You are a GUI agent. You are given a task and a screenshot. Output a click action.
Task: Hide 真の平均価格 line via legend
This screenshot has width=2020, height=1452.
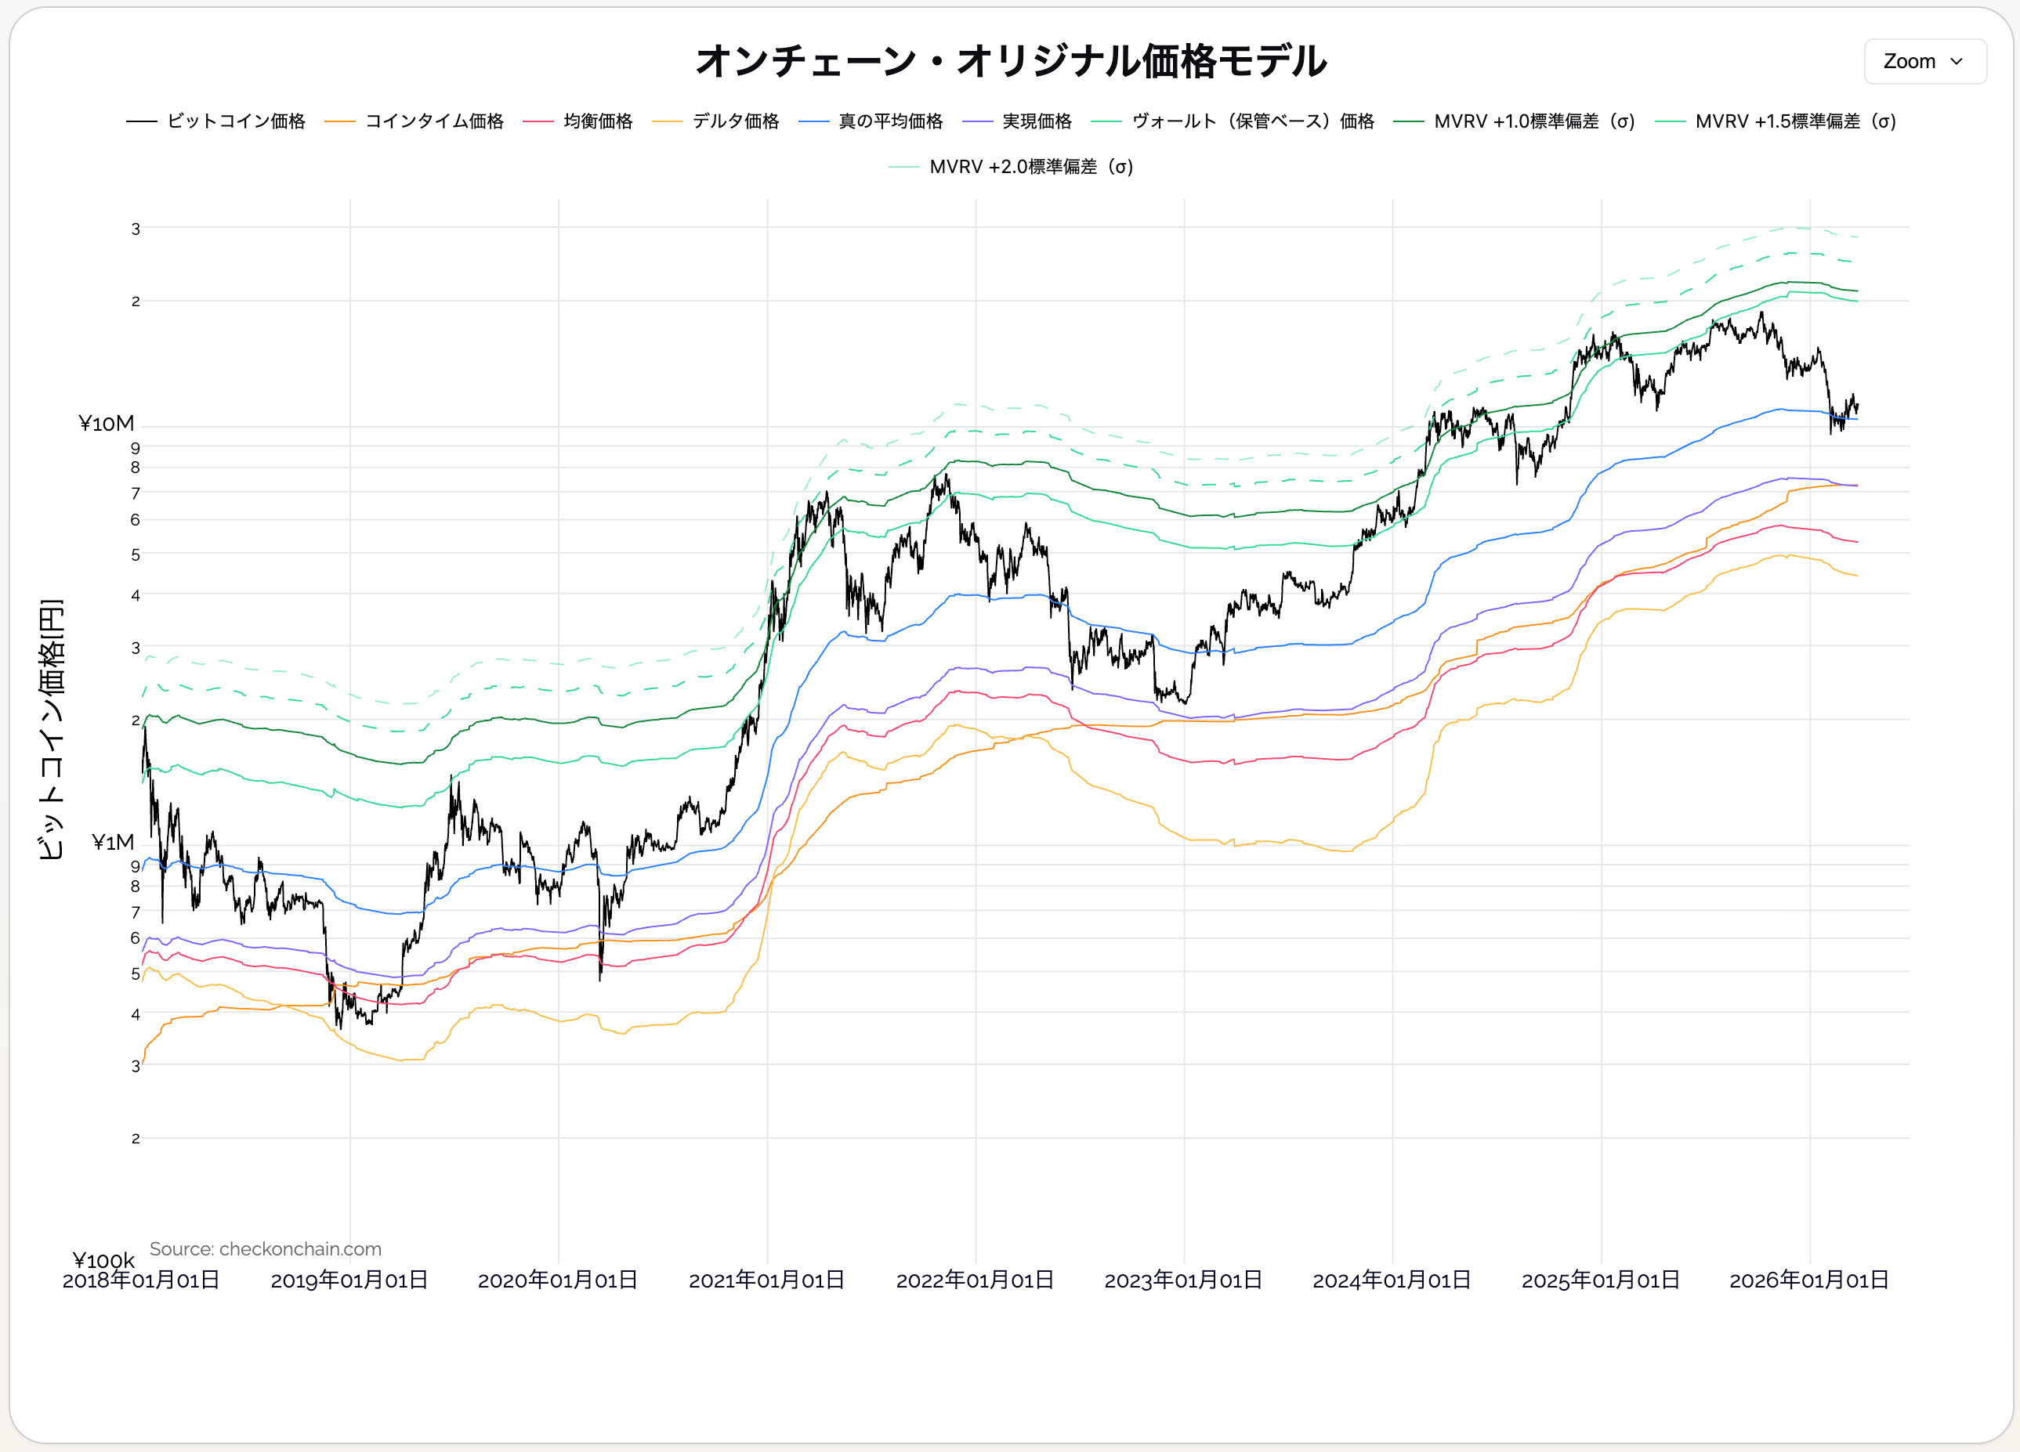890,121
